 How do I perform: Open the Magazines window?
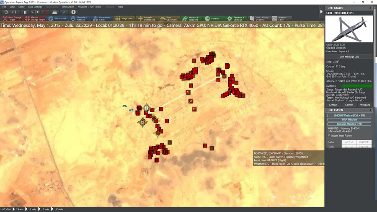124,18
